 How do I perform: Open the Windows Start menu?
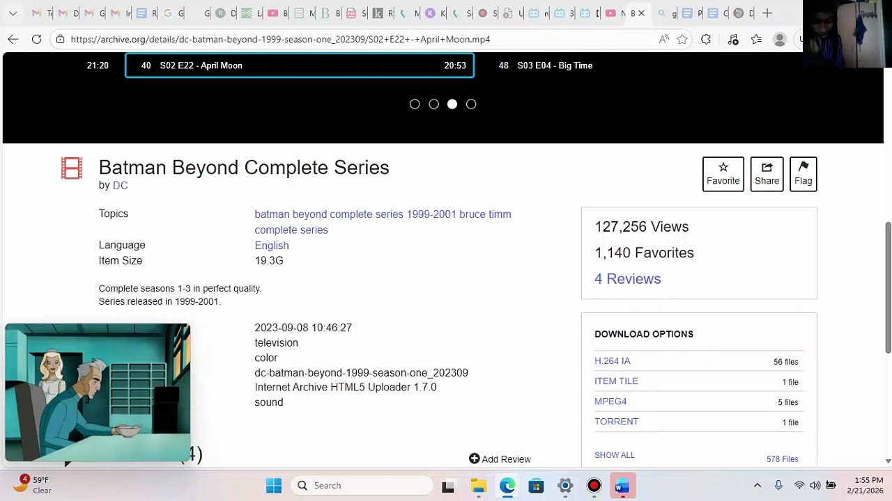pyautogui.click(x=274, y=486)
